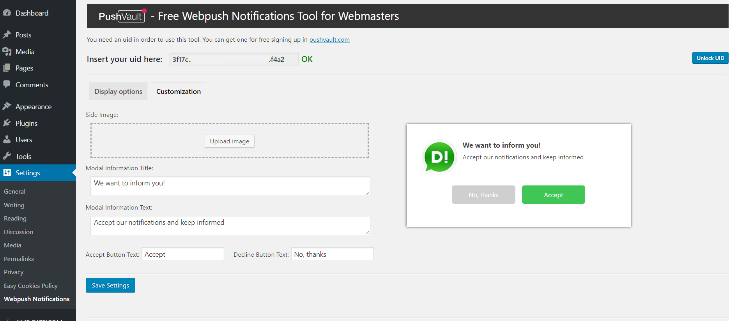The width and height of the screenshot is (729, 321).
Task: Click the Accept Button Text field
Action: pos(182,254)
